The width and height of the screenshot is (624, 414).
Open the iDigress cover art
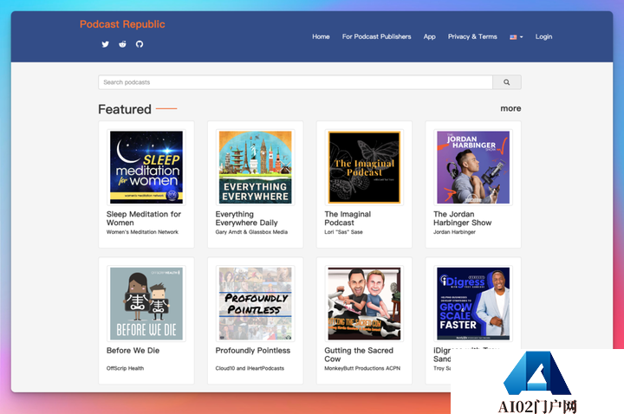(473, 304)
